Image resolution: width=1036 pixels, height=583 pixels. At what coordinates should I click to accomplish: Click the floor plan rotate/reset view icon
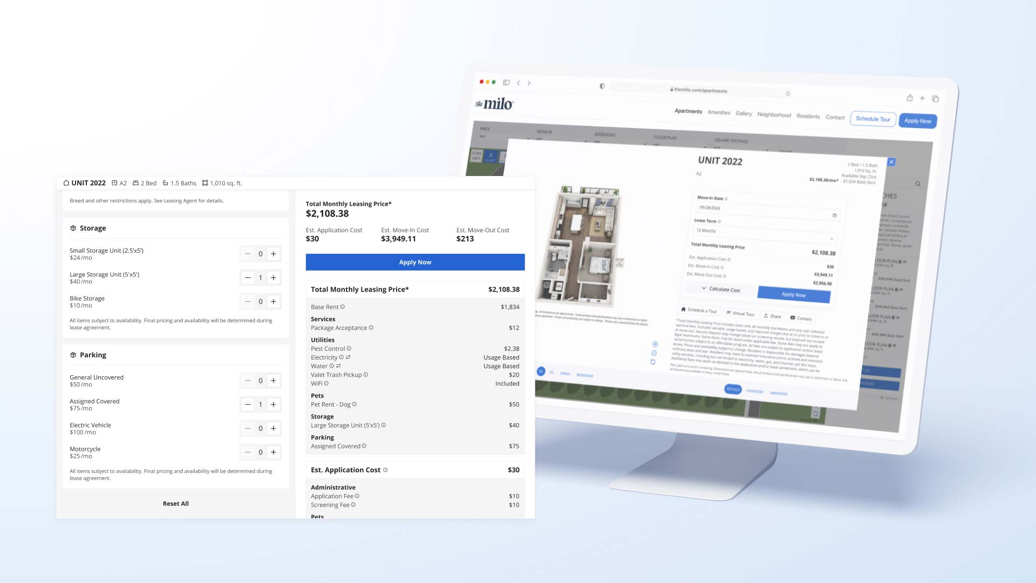[x=653, y=362]
